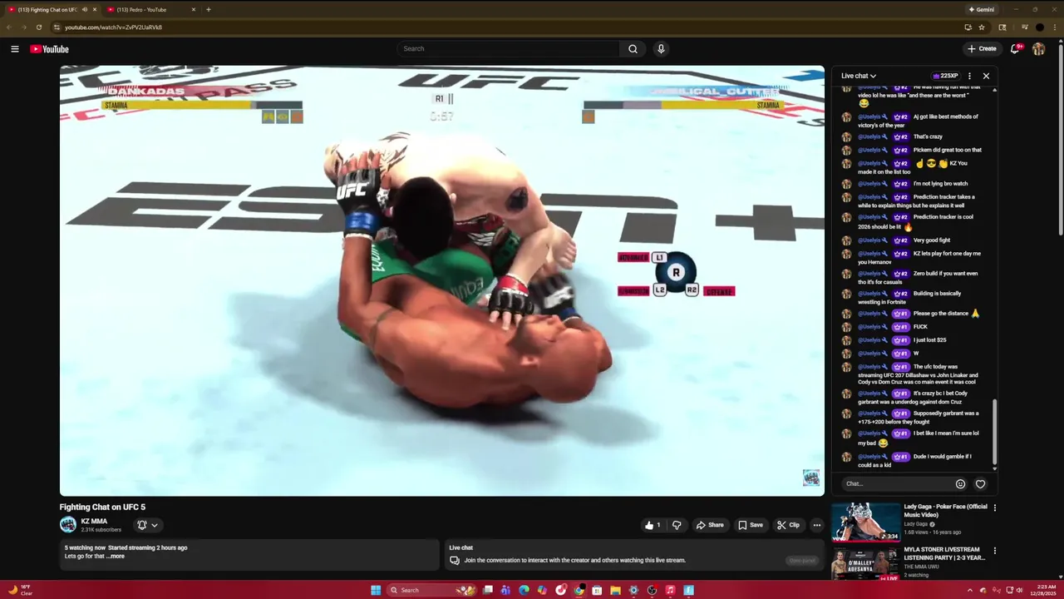
Task: Go to the YouTube home logo
Action: coord(49,49)
